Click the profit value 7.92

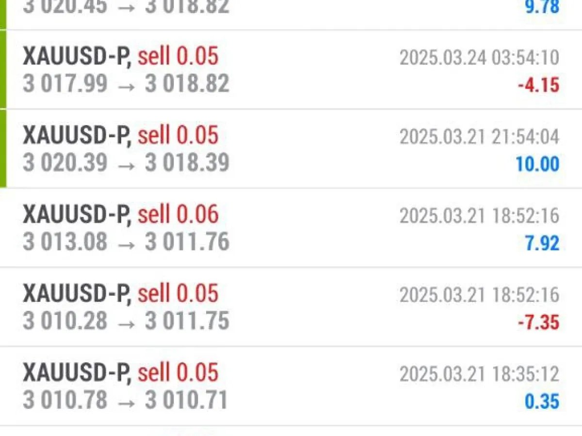[x=542, y=243]
